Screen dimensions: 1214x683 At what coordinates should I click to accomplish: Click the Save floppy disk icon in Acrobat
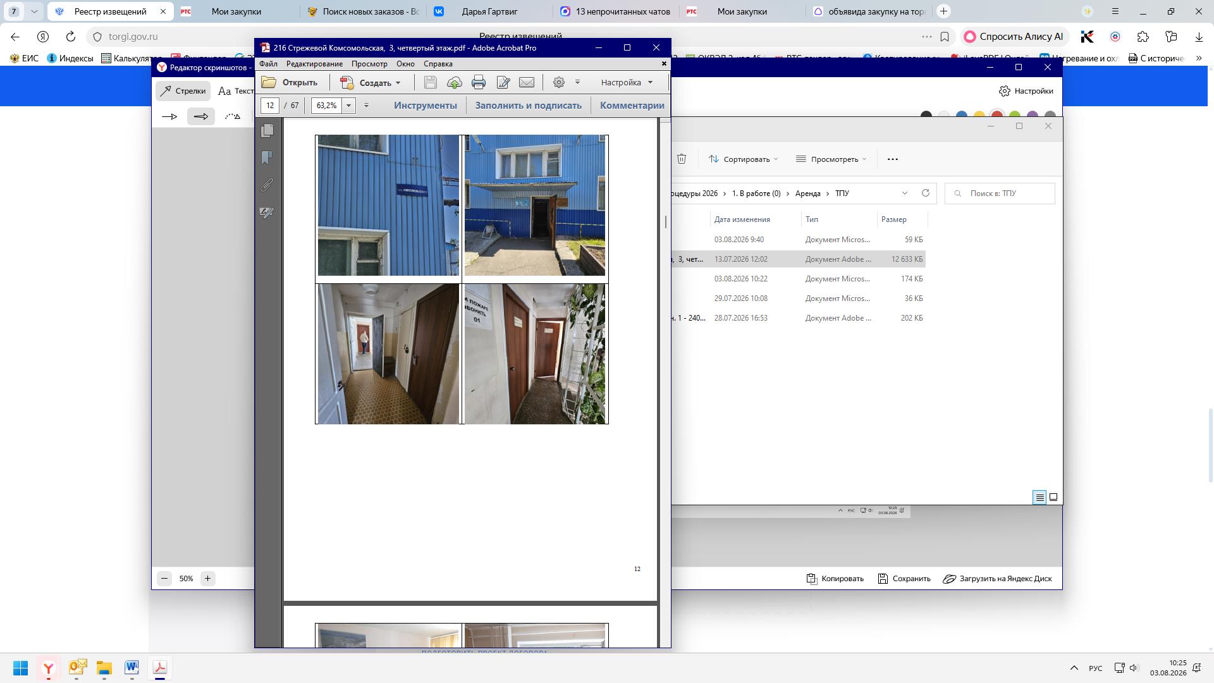tap(431, 82)
